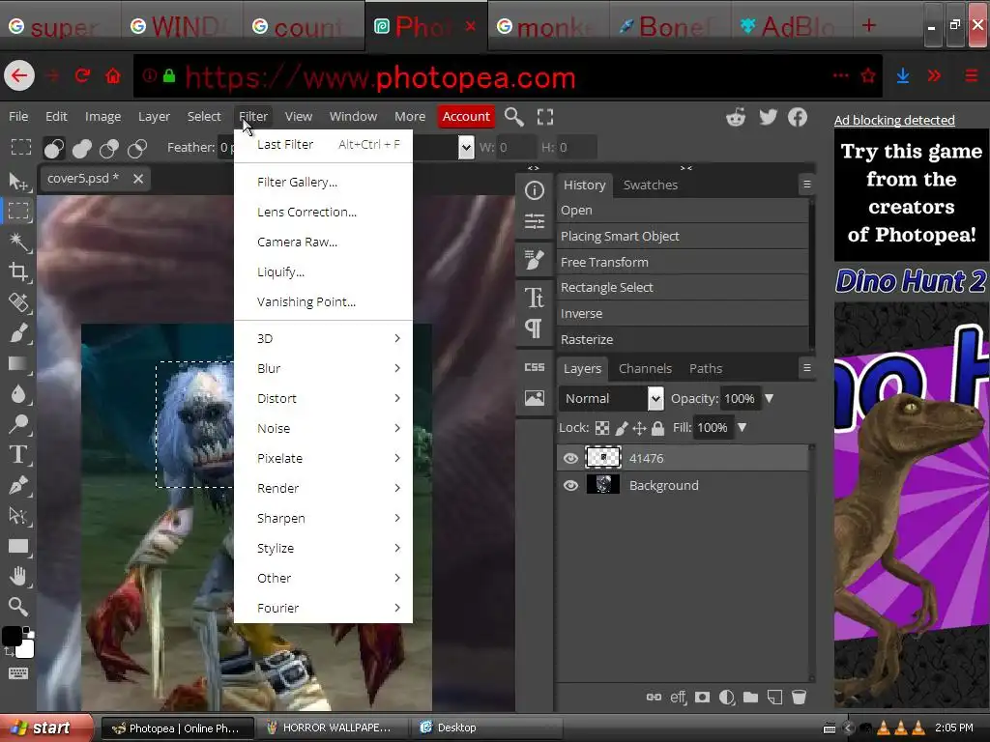Expand the Distort filter submenu
This screenshot has width=990, height=742.
click(x=323, y=398)
